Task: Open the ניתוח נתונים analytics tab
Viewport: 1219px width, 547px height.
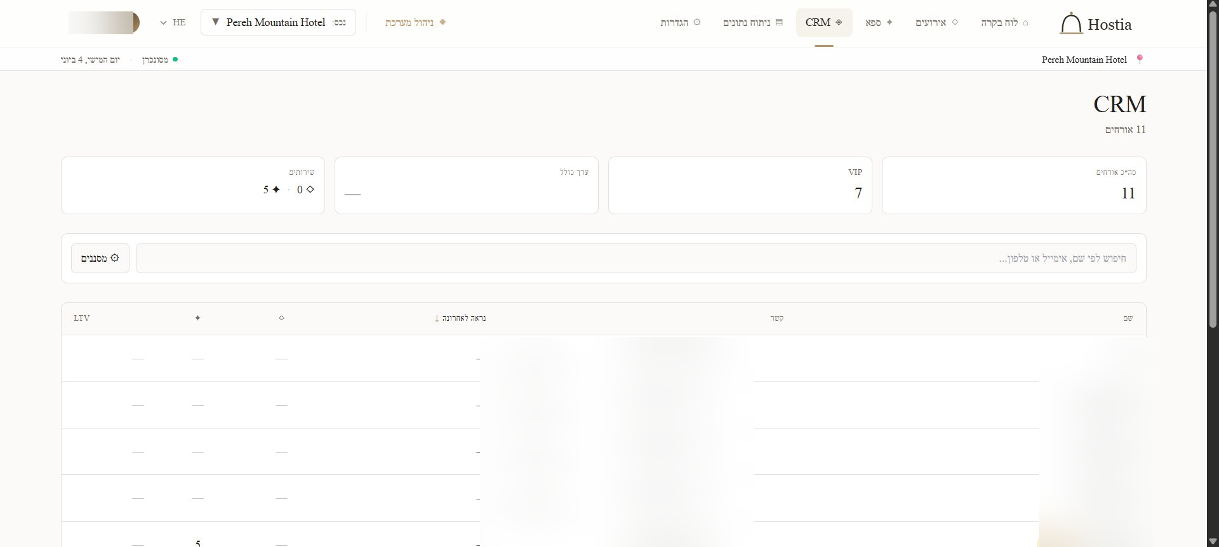Action: point(753,22)
